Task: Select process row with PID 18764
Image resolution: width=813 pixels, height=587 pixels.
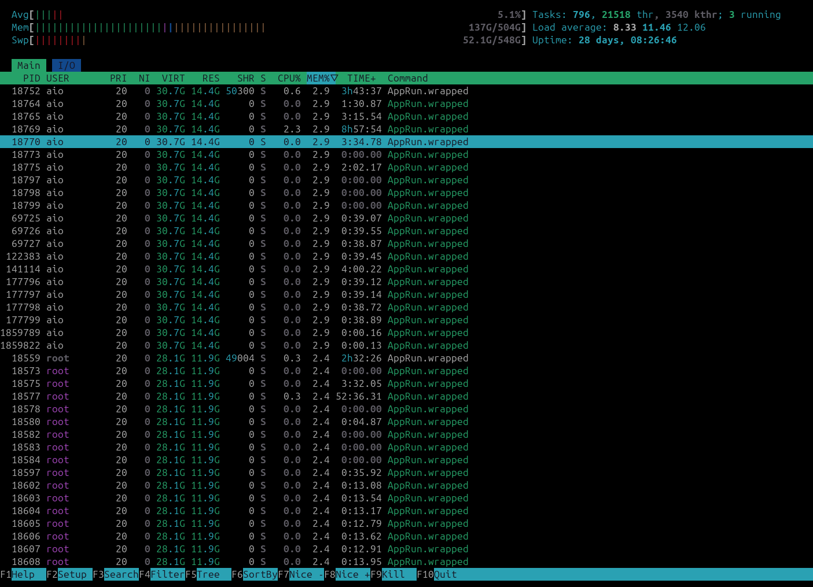Action: tap(406, 104)
